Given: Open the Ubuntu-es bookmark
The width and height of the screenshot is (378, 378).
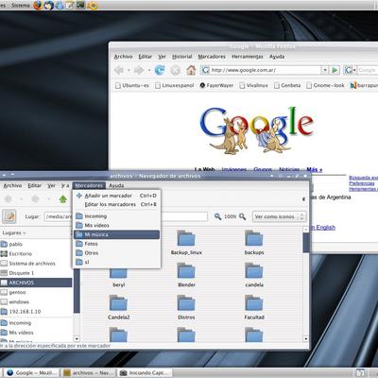Looking at the screenshot, I should point(132,85).
